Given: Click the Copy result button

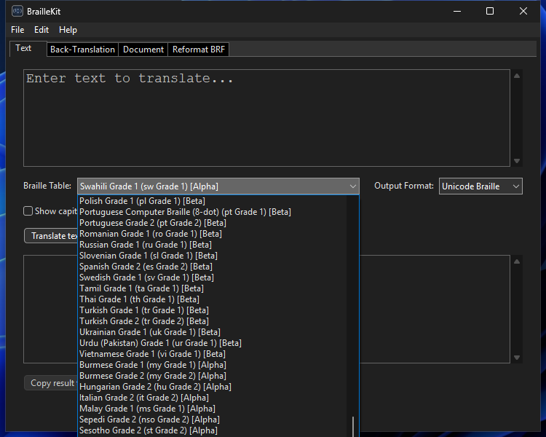Looking at the screenshot, I should click(51, 383).
